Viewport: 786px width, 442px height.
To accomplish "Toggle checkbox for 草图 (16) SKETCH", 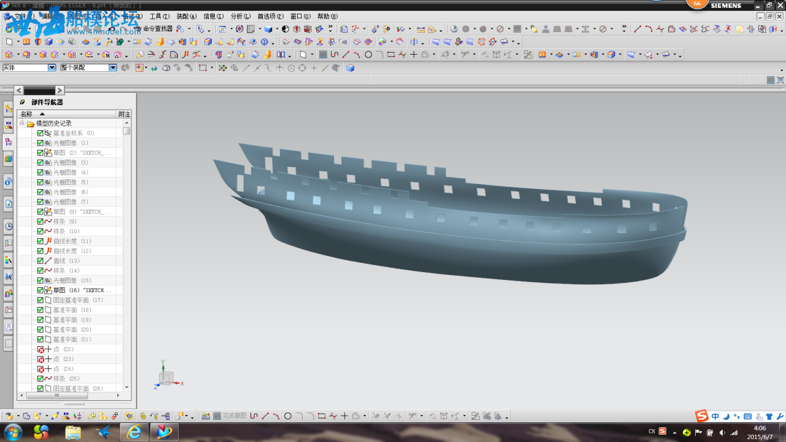I will (41, 290).
